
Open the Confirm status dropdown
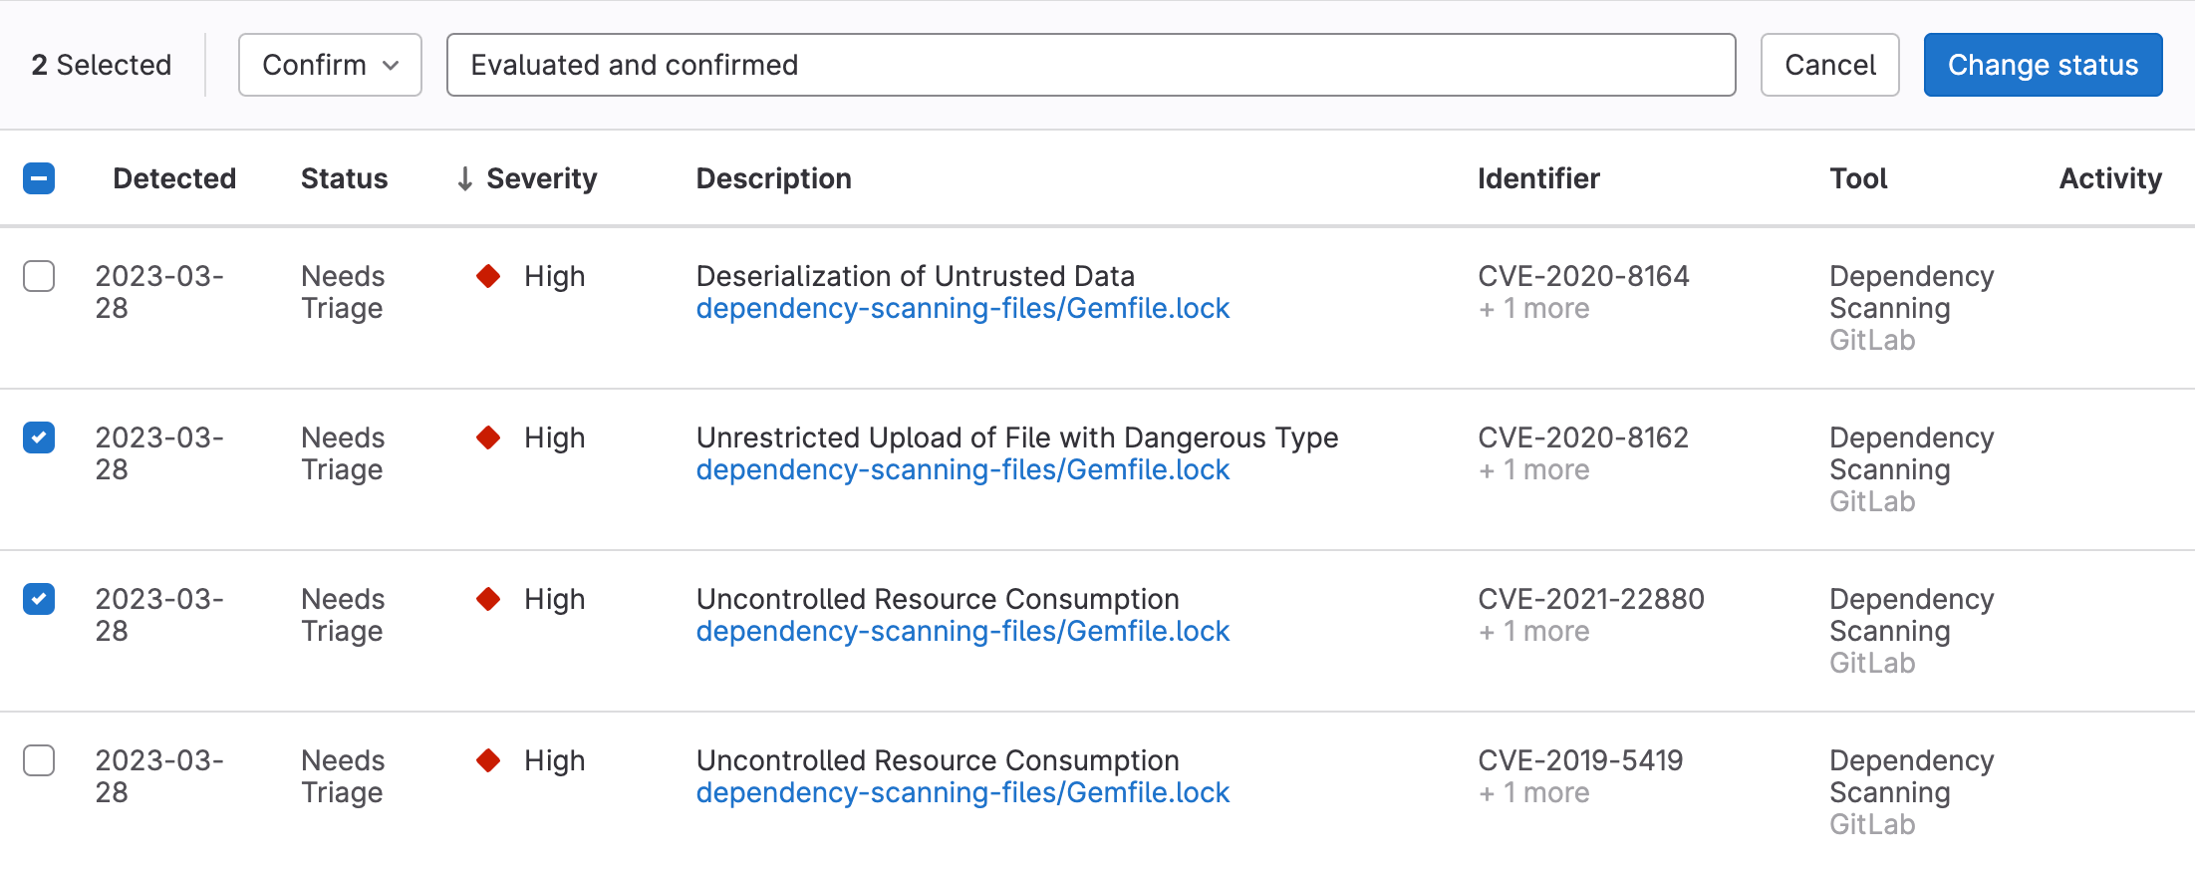point(330,65)
